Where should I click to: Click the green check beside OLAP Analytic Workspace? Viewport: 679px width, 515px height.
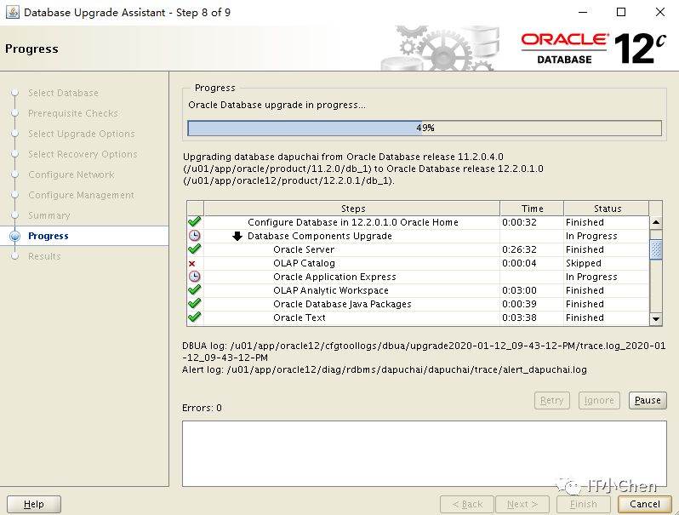(195, 289)
